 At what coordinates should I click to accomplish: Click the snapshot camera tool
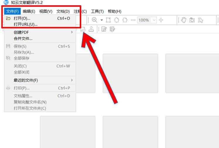point(192,20)
